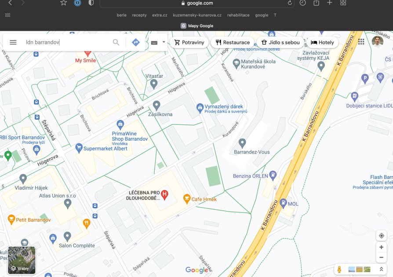Image resolution: width=393 pixels, height=277 pixels.
Task: Open the recepty favorite
Action: (139, 15)
